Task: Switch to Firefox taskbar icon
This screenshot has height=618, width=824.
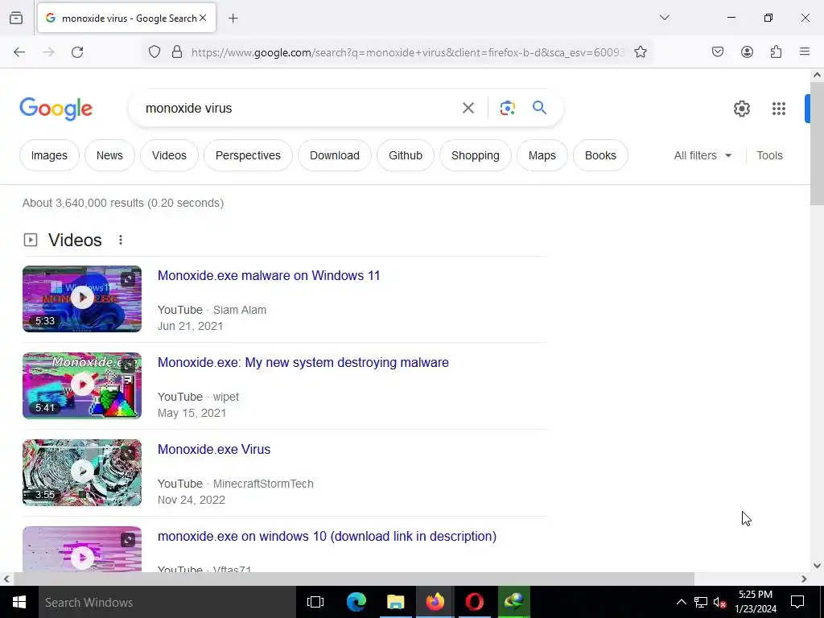Action: point(435,602)
